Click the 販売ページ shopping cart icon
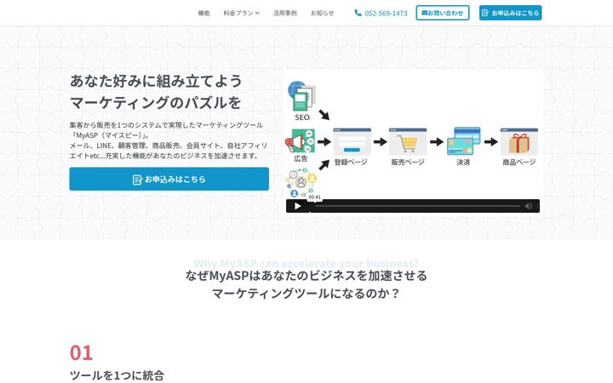Image resolution: width=613 pixels, height=383 pixels. 408,141
